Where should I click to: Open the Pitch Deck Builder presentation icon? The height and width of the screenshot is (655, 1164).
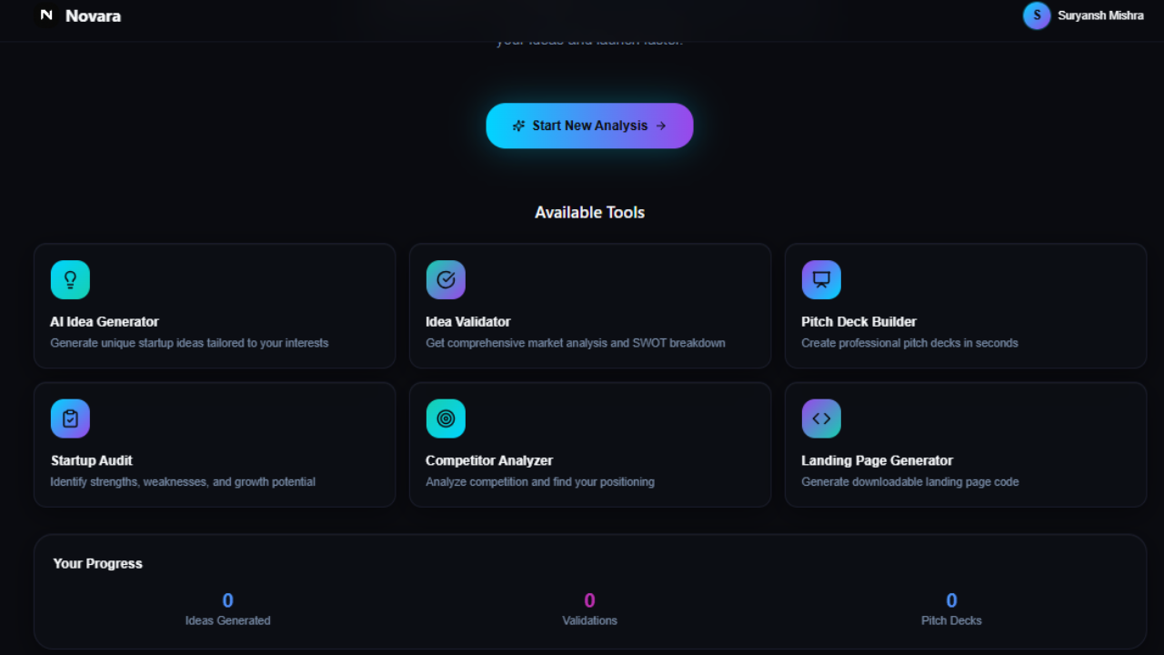coord(821,279)
